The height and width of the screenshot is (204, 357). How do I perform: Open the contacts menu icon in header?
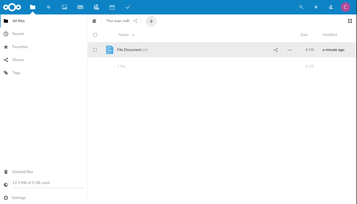point(331,7)
